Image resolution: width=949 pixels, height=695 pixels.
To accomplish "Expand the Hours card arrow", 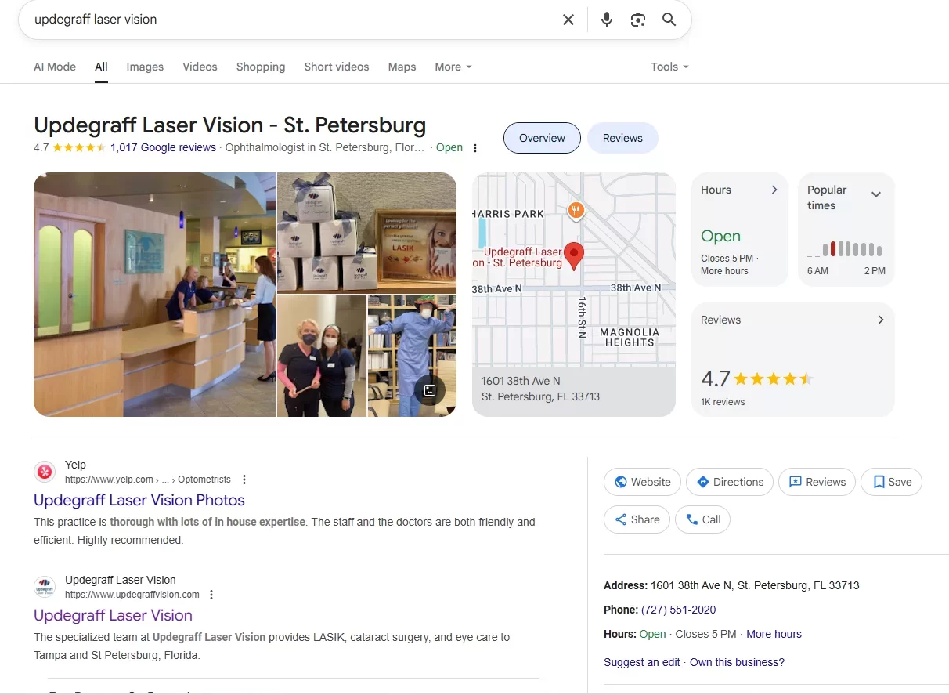I will coord(774,190).
